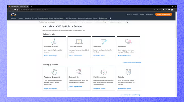
Task: Explore this training under Cloud Practitioner
Action: 75,56
